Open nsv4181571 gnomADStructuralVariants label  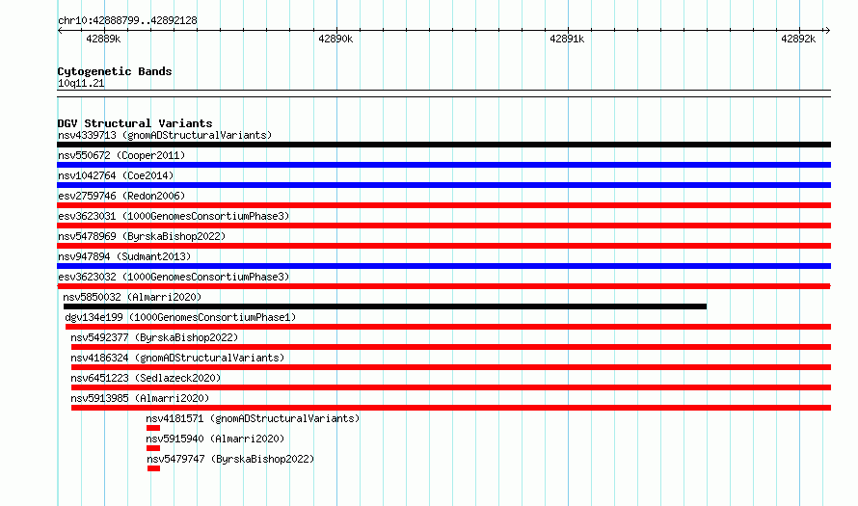[x=253, y=418]
